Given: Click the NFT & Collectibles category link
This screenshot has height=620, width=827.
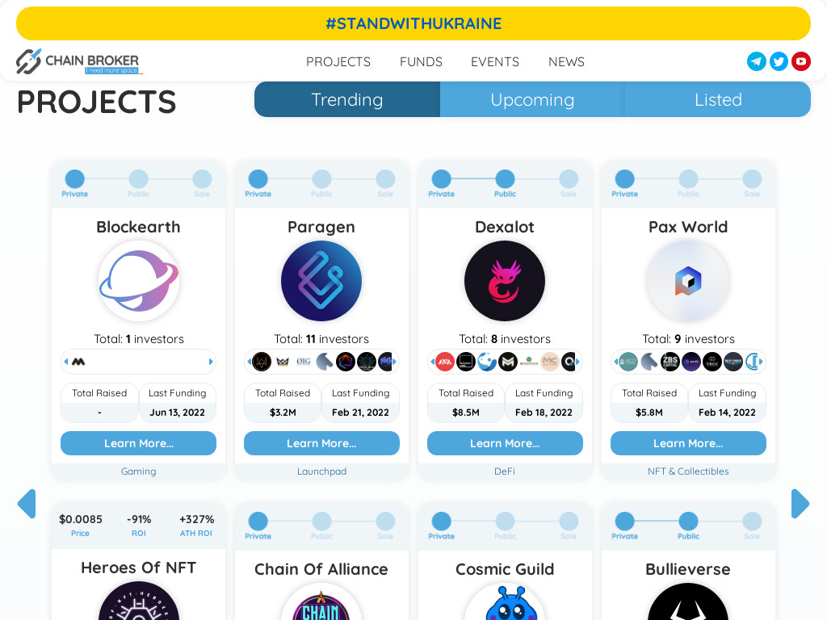Looking at the screenshot, I should (x=688, y=471).
